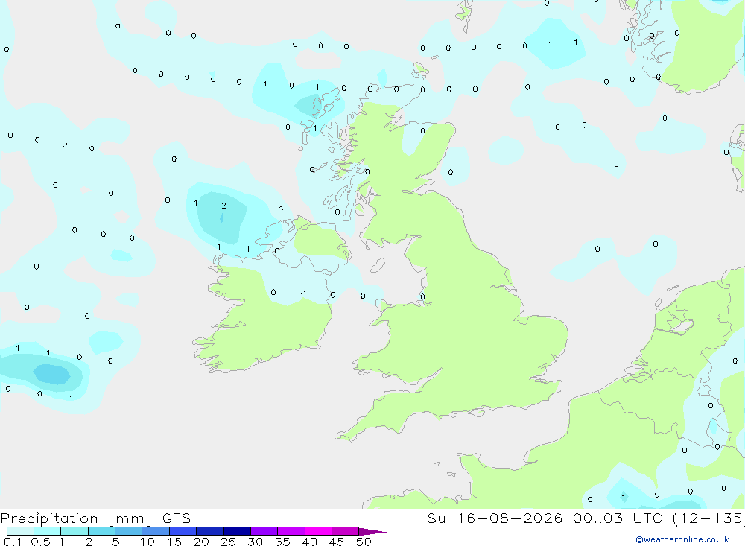Click the 30–35 mm purple legend swatch
The width and height of the screenshot is (745, 546).
coord(264,531)
